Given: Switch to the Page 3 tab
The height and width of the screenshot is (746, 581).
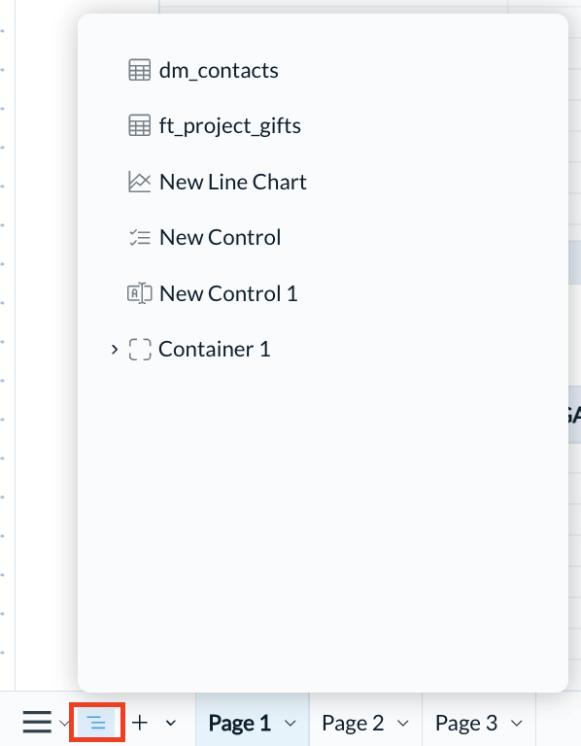Looking at the screenshot, I should click(x=466, y=723).
